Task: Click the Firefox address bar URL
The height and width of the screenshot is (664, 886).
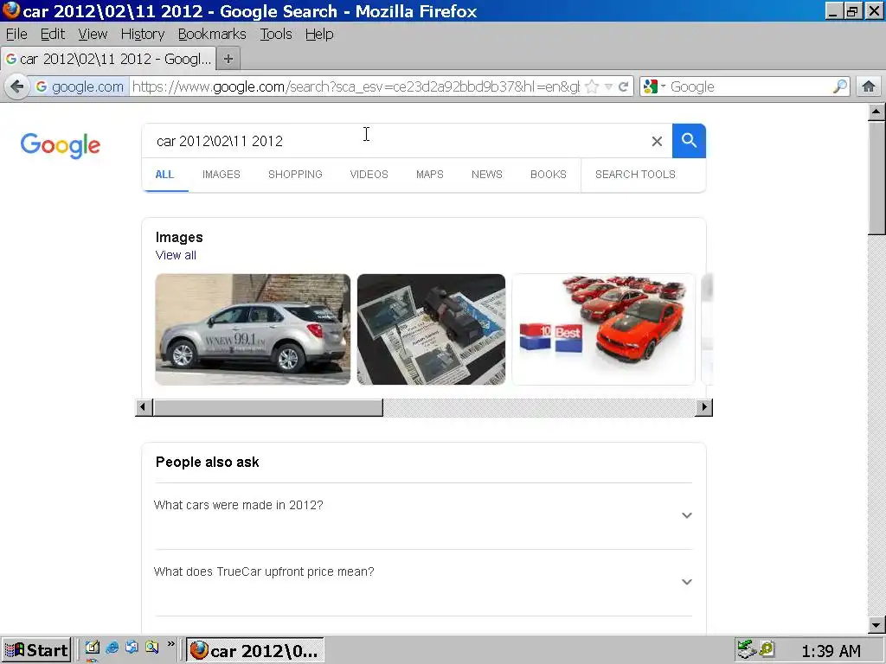Action: pos(356,86)
